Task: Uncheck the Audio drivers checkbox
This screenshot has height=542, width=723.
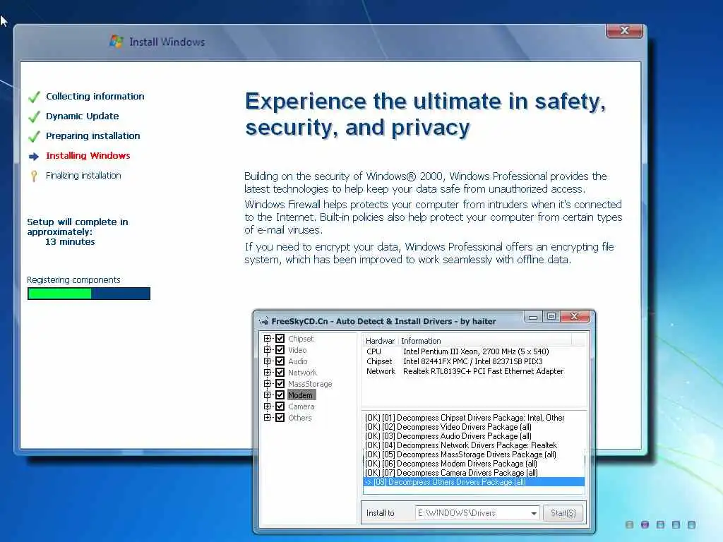Action: 280,361
